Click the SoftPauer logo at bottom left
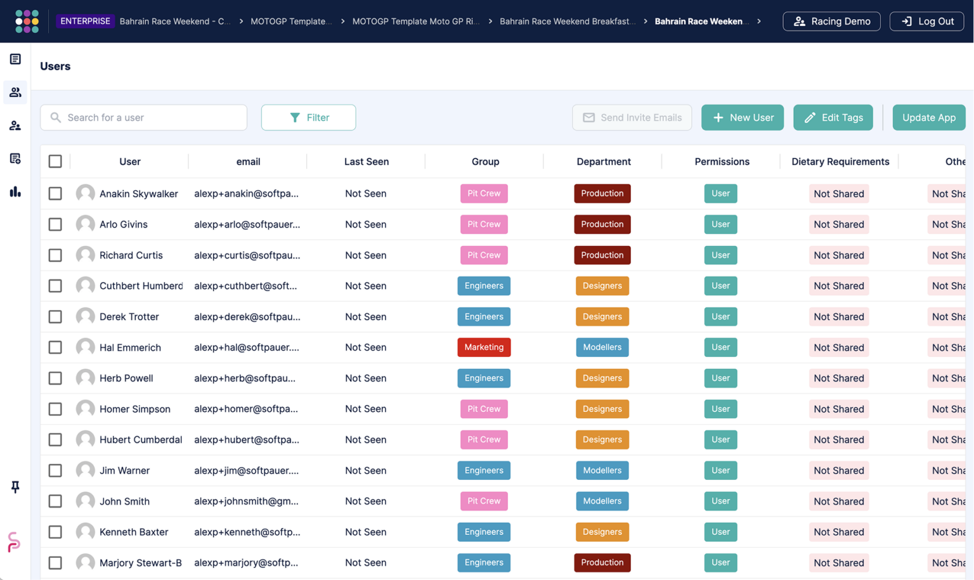Image resolution: width=974 pixels, height=580 pixels. coord(14,543)
